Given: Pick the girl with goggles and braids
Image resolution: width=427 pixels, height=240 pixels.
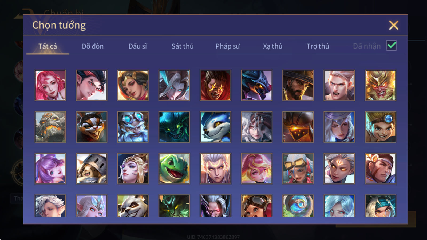Looking at the screenshot, I should click(298, 169).
